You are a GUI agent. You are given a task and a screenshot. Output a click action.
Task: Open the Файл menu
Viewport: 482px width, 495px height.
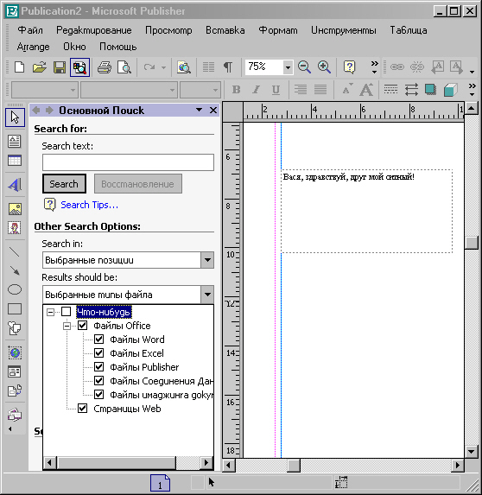(x=30, y=30)
